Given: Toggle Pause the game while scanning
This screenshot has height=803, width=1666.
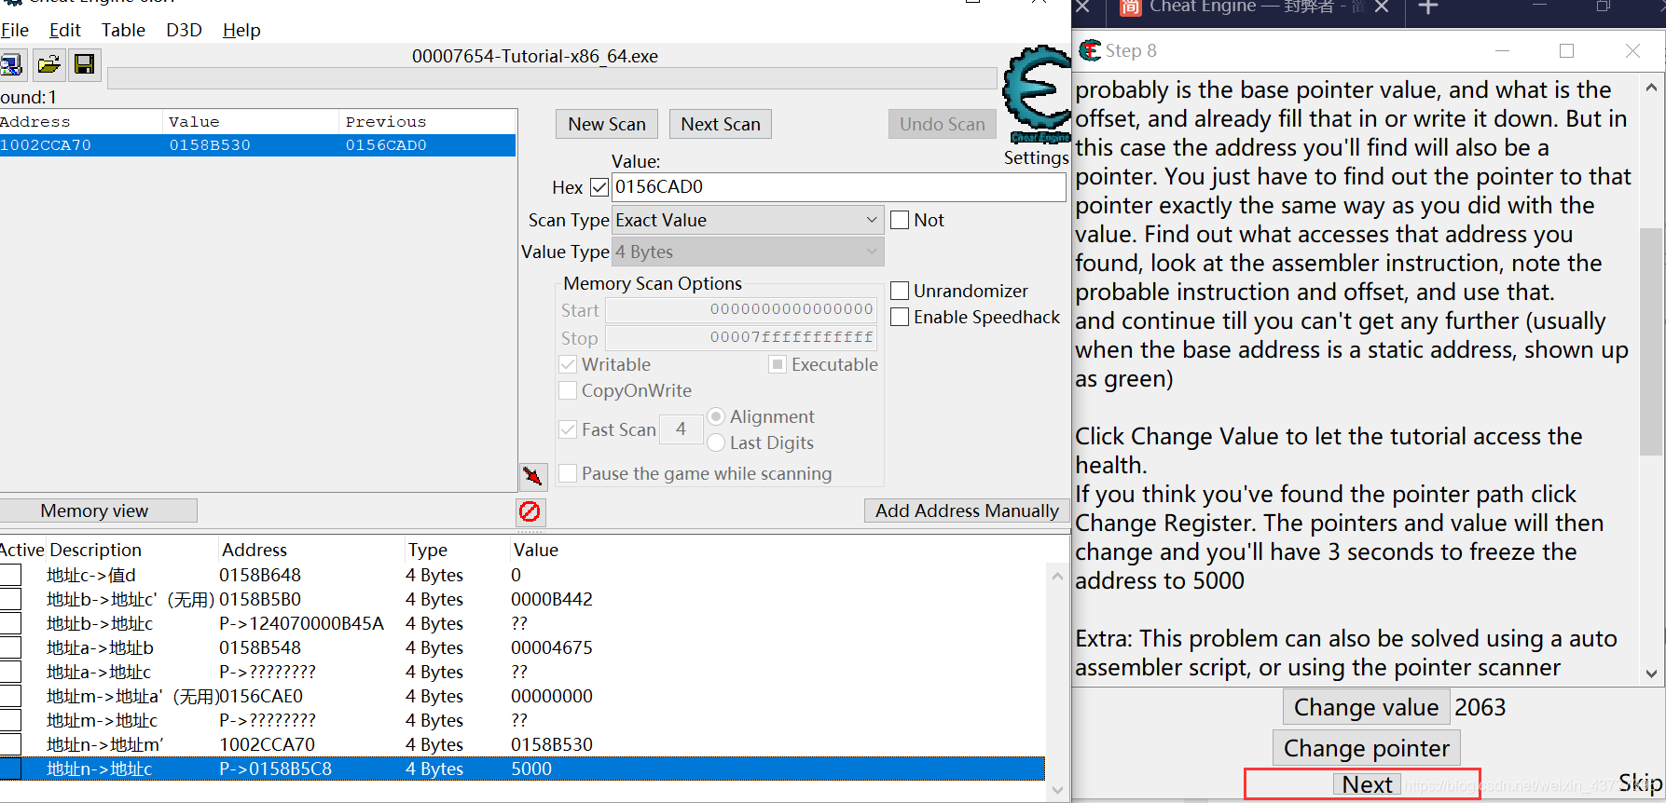Looking at the screenshot, I should tap(568, 473).
